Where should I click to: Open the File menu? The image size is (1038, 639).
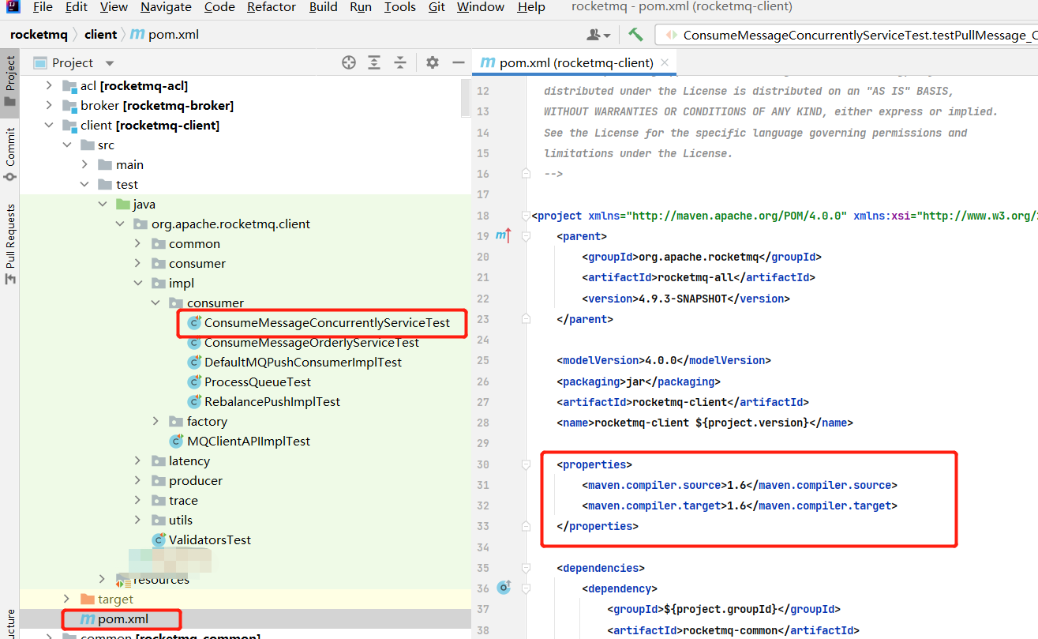[x=43, y=7]
